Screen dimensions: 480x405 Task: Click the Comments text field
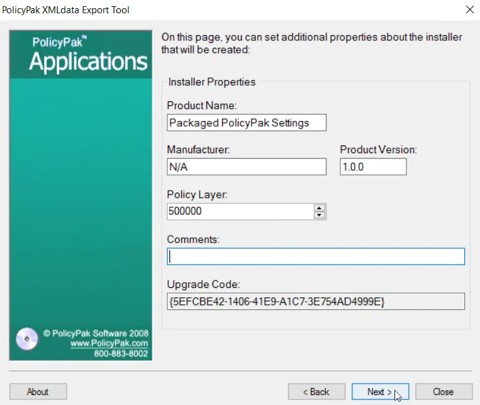[316, 256]
